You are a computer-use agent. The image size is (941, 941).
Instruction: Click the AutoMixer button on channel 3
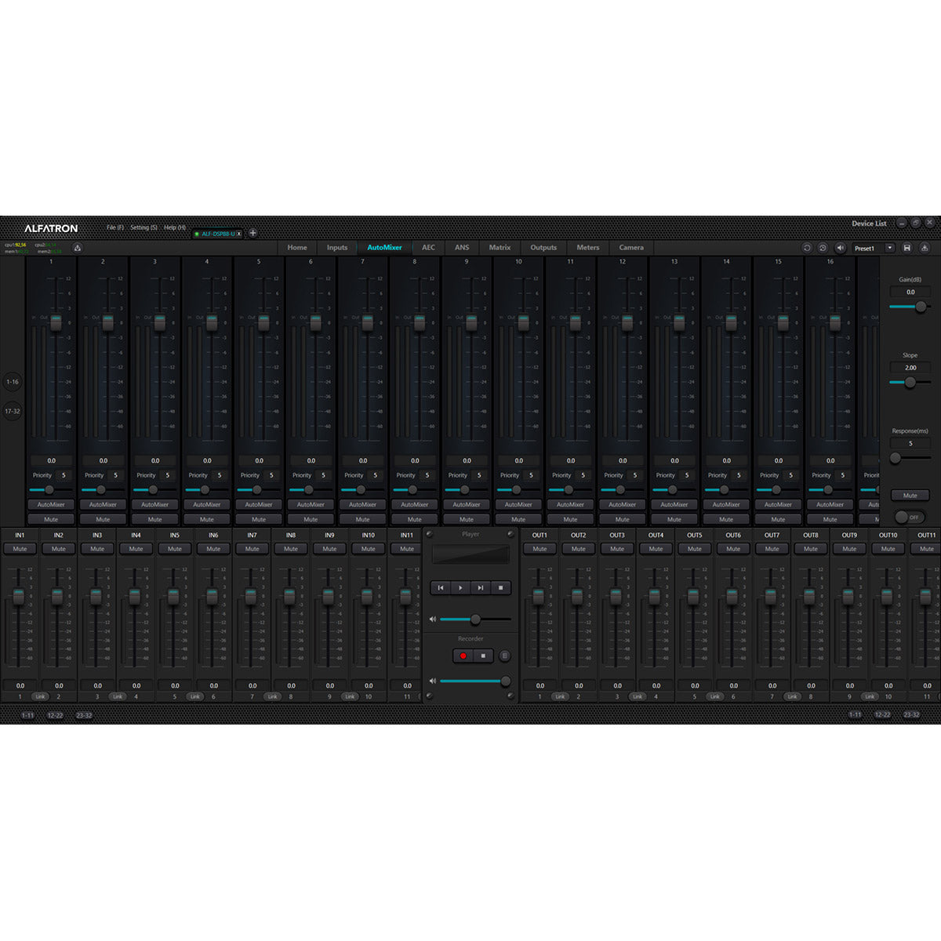[x=155, y=505]
